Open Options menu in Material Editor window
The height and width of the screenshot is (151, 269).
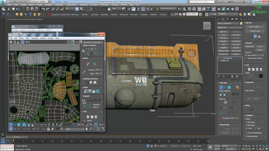point(41,30)
